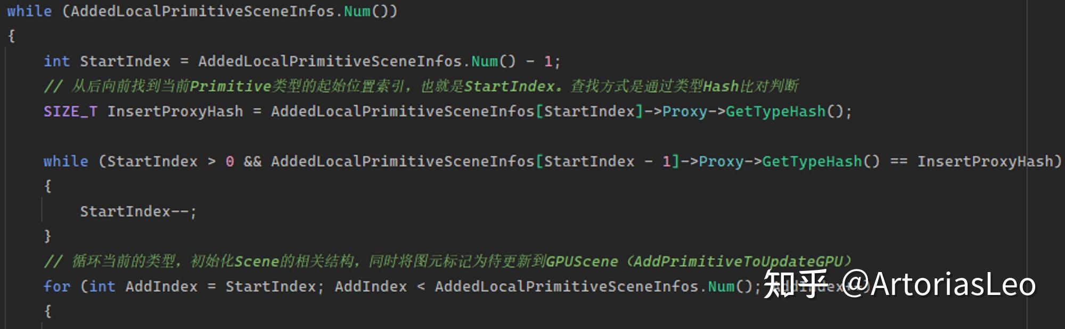
Task: Click the SIZE_T type keyword
Action: pyautogui.click(x=70, y=111)
